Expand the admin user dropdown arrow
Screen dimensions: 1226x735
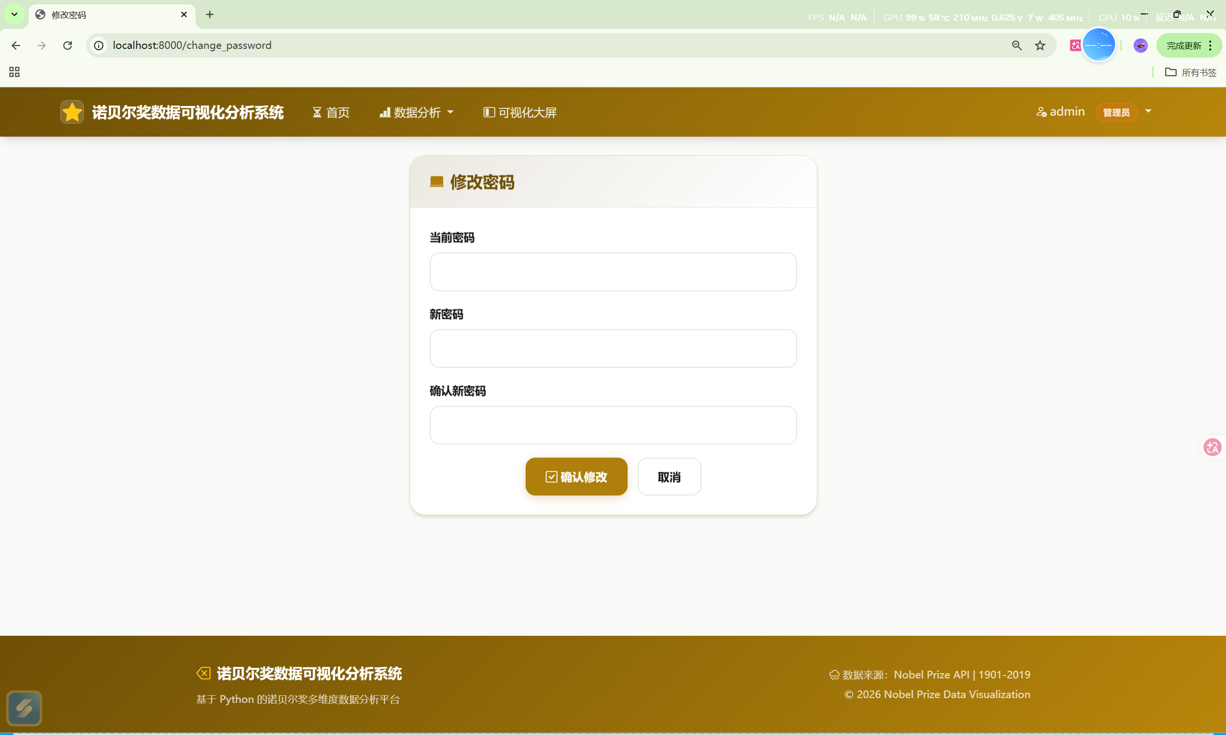[x=1148, y=112]
